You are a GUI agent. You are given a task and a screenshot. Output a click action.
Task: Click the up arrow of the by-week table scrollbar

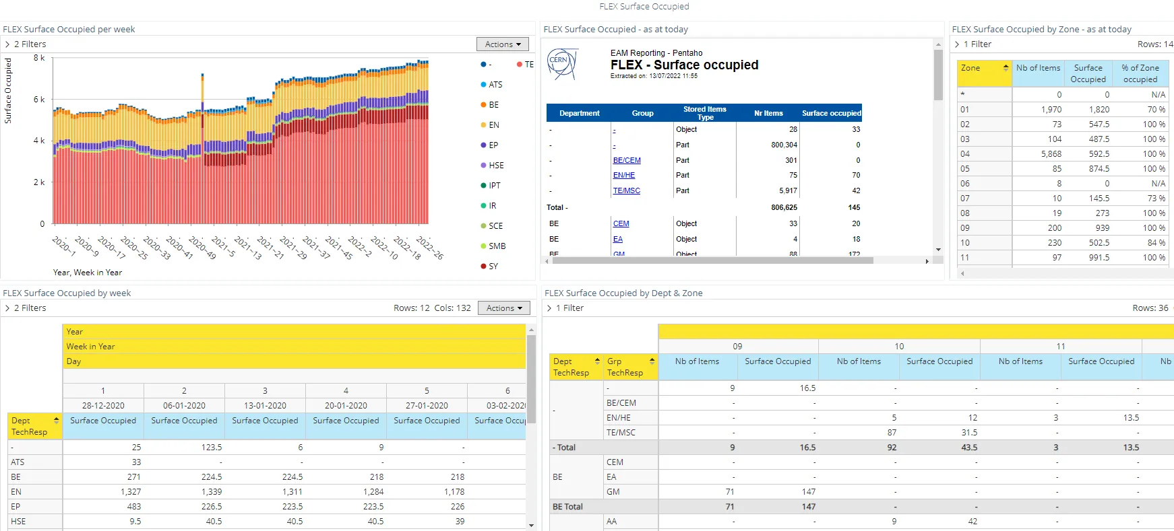(x=531, y=330)
